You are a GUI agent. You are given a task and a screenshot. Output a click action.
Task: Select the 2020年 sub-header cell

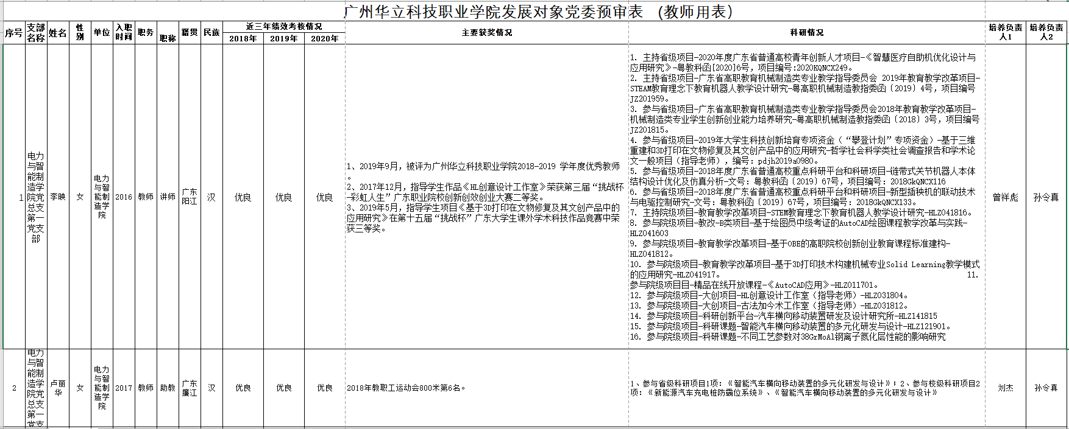point(325,38)
